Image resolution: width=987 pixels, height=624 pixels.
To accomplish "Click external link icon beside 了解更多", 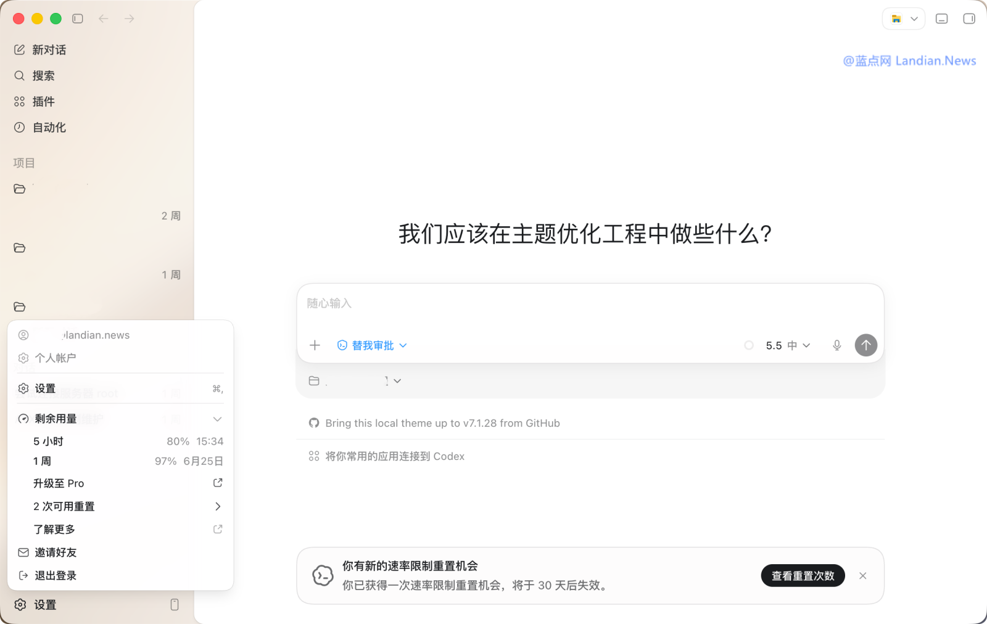I will (x=218, y=529).
